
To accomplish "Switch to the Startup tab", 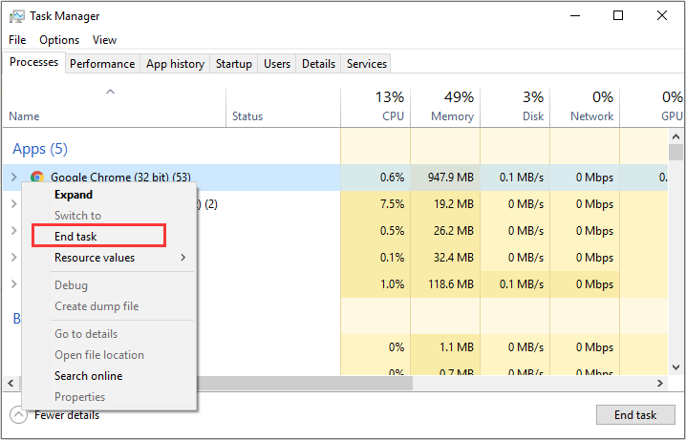I will coord(234,64).
